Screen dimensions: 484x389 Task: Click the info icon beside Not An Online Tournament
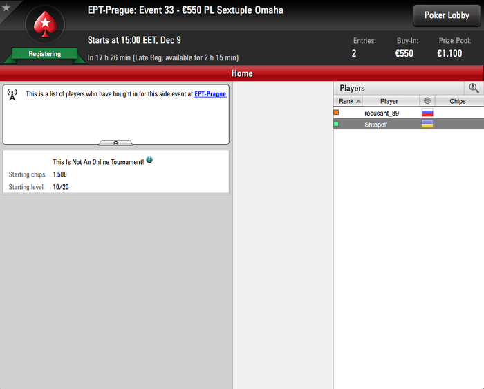point(149,160)
